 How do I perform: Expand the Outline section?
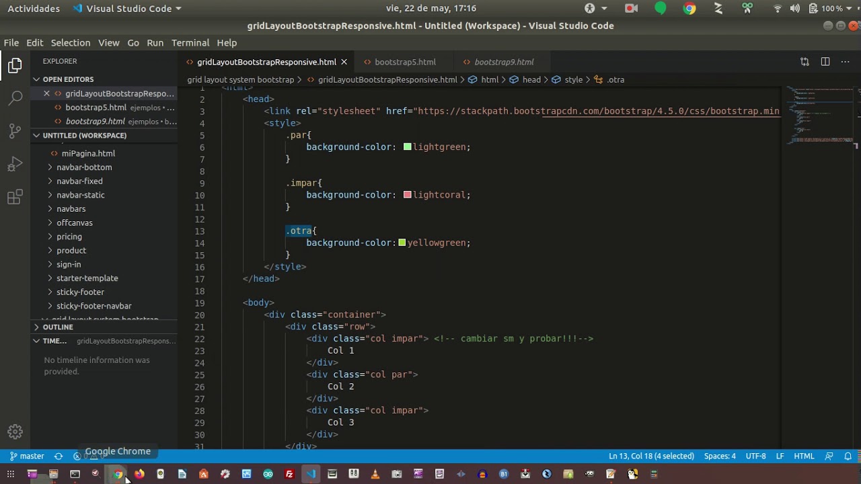tap(104, 327)
